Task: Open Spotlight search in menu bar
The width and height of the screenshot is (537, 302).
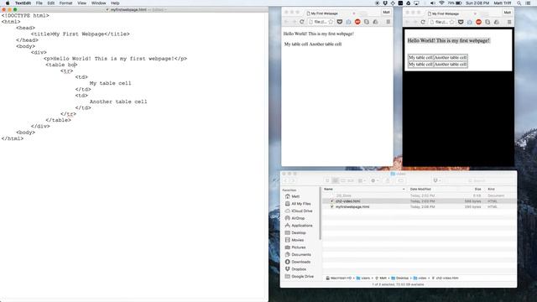Action: tap(519, 3)
